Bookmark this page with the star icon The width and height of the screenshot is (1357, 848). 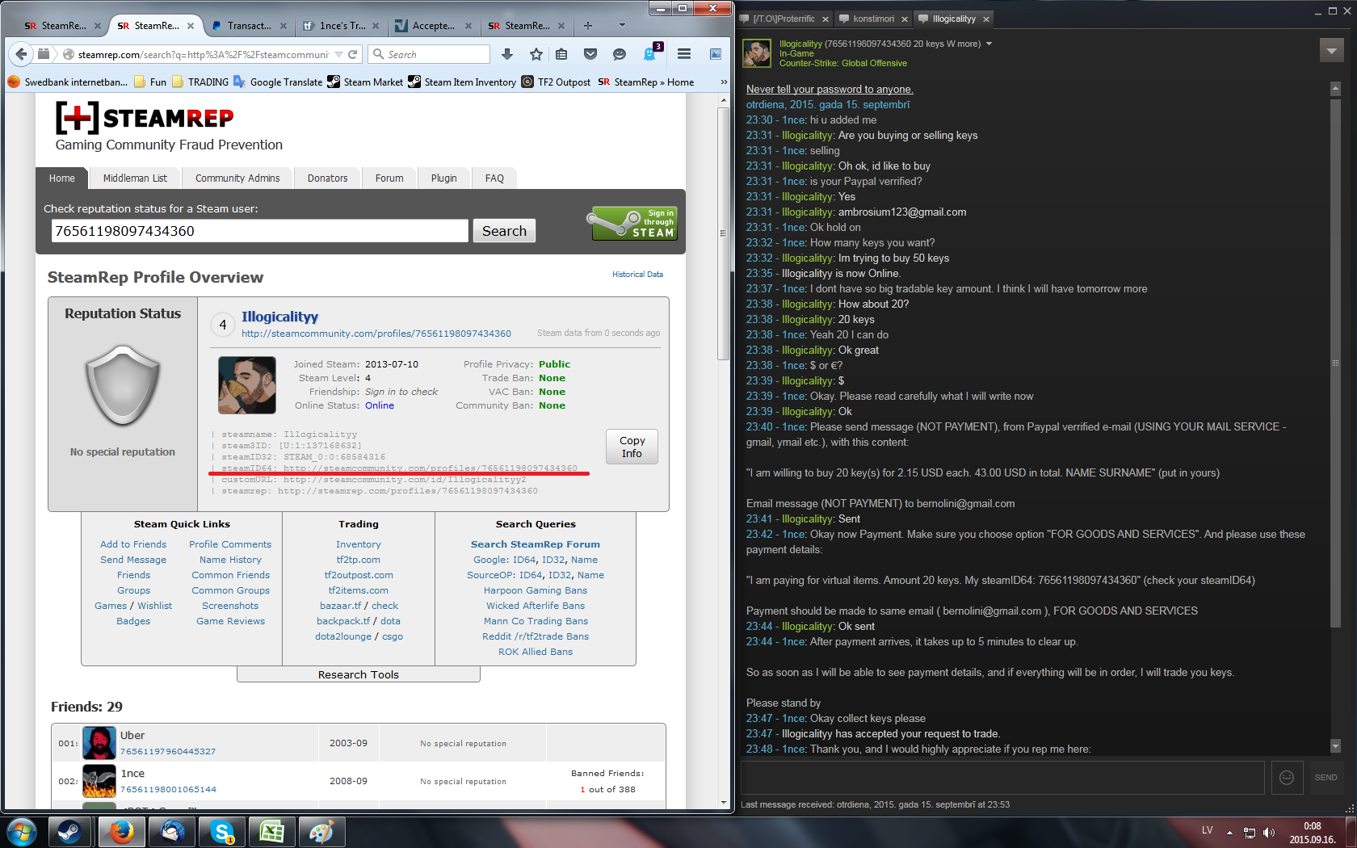pyautogui.click(x=536, y=54)
